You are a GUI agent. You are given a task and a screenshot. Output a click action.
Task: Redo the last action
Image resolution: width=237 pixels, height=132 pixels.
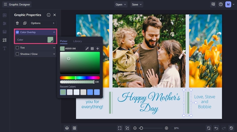224,128
